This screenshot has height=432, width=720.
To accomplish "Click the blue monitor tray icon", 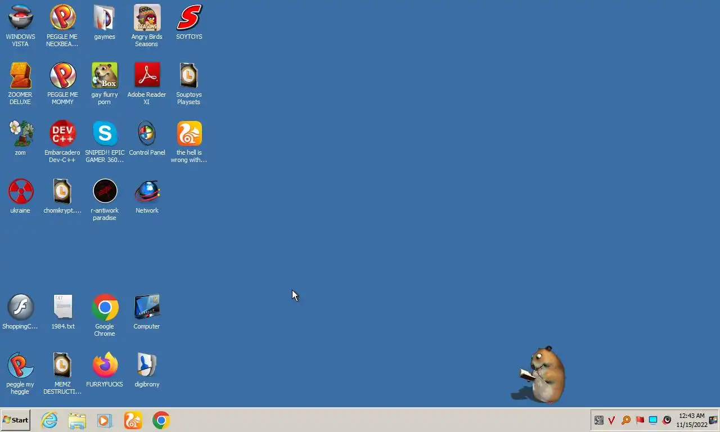I will 653,420.
